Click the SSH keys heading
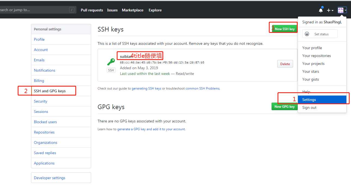 click(x=110, y=29)
